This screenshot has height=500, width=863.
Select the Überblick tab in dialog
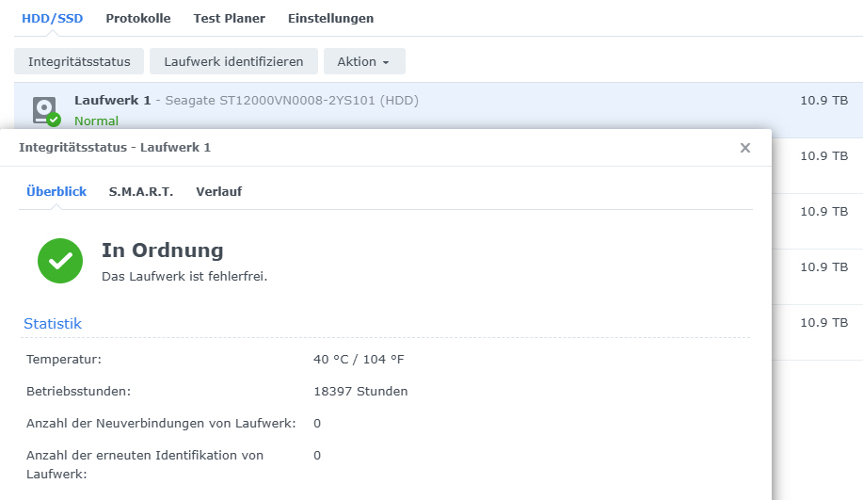[x=56, y=191]
